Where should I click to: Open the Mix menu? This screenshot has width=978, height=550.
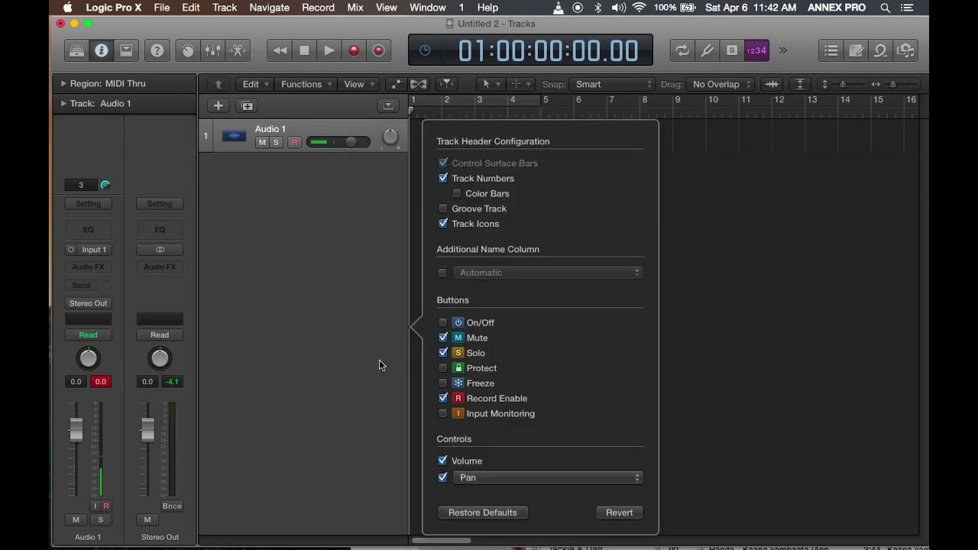click(x=355, y=8)
